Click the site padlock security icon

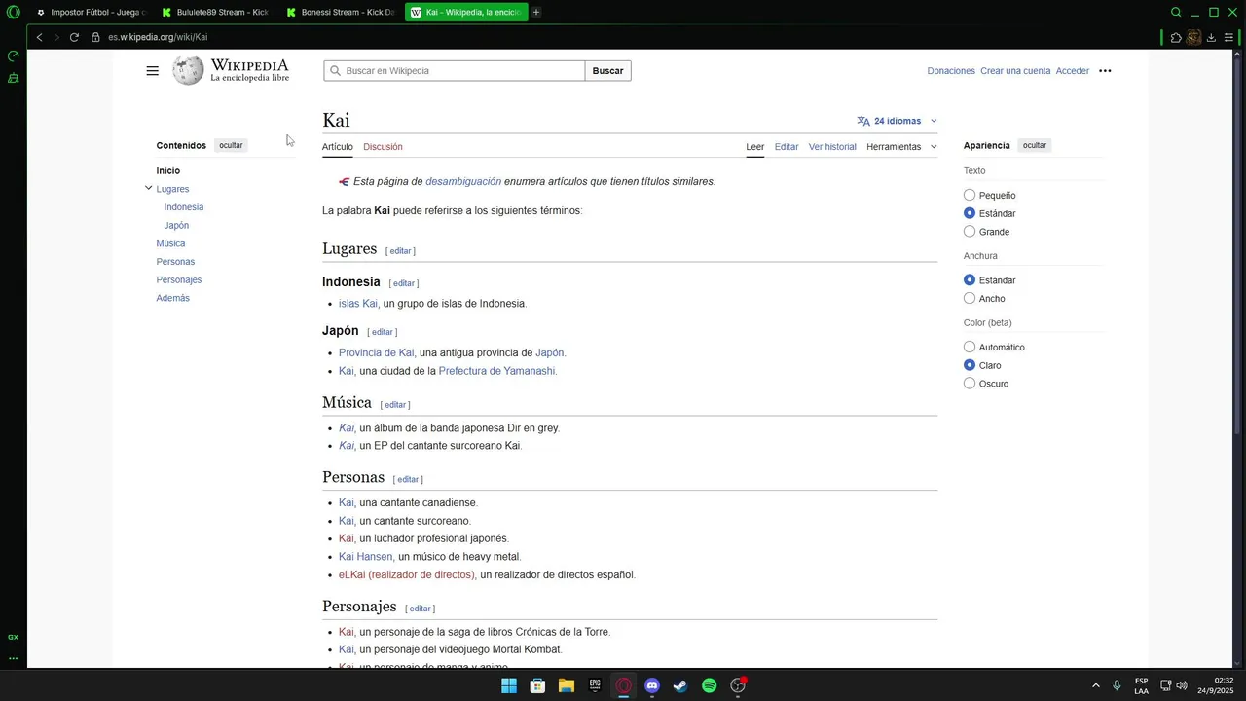[95, 37]
